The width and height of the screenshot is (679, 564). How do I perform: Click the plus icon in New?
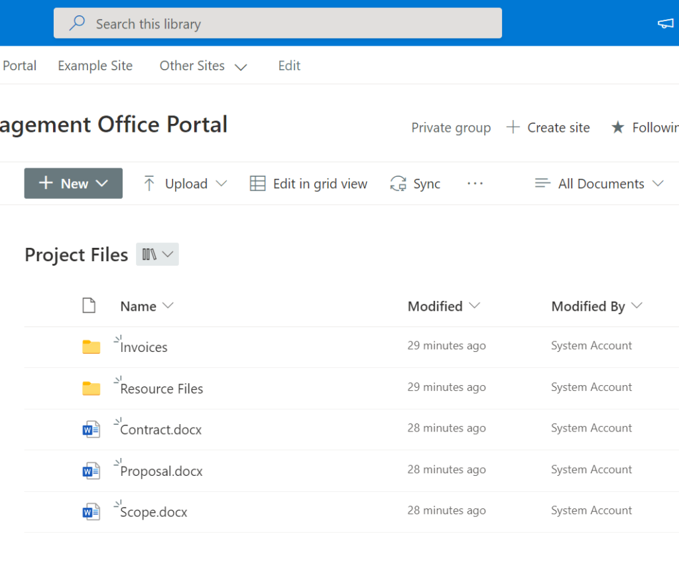pyautogui.click(x=46, y=183)
